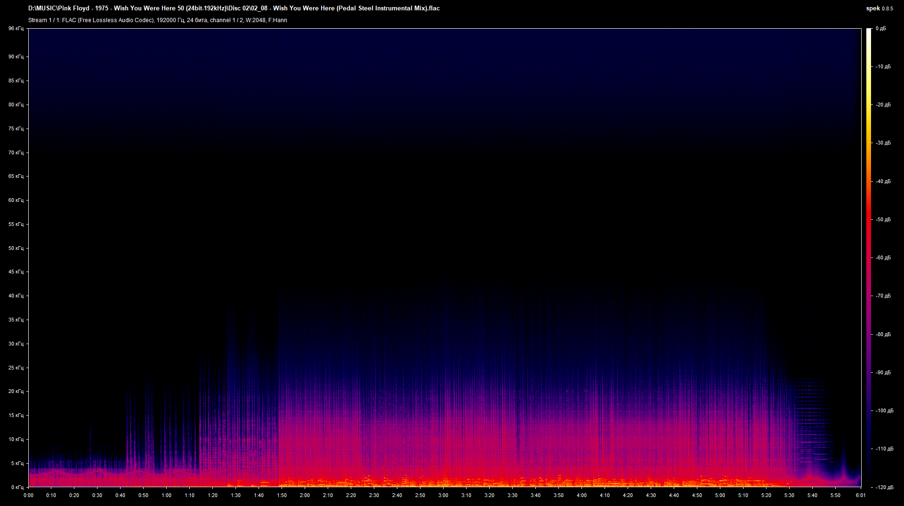Click the 5:30 timeline label
This screenshot has width=904, height=506.
coord(790,495)
